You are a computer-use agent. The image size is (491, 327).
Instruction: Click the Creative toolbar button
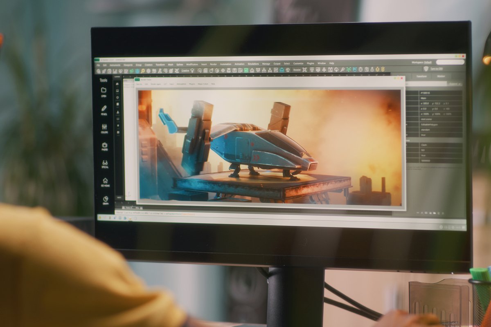(185, 70)
